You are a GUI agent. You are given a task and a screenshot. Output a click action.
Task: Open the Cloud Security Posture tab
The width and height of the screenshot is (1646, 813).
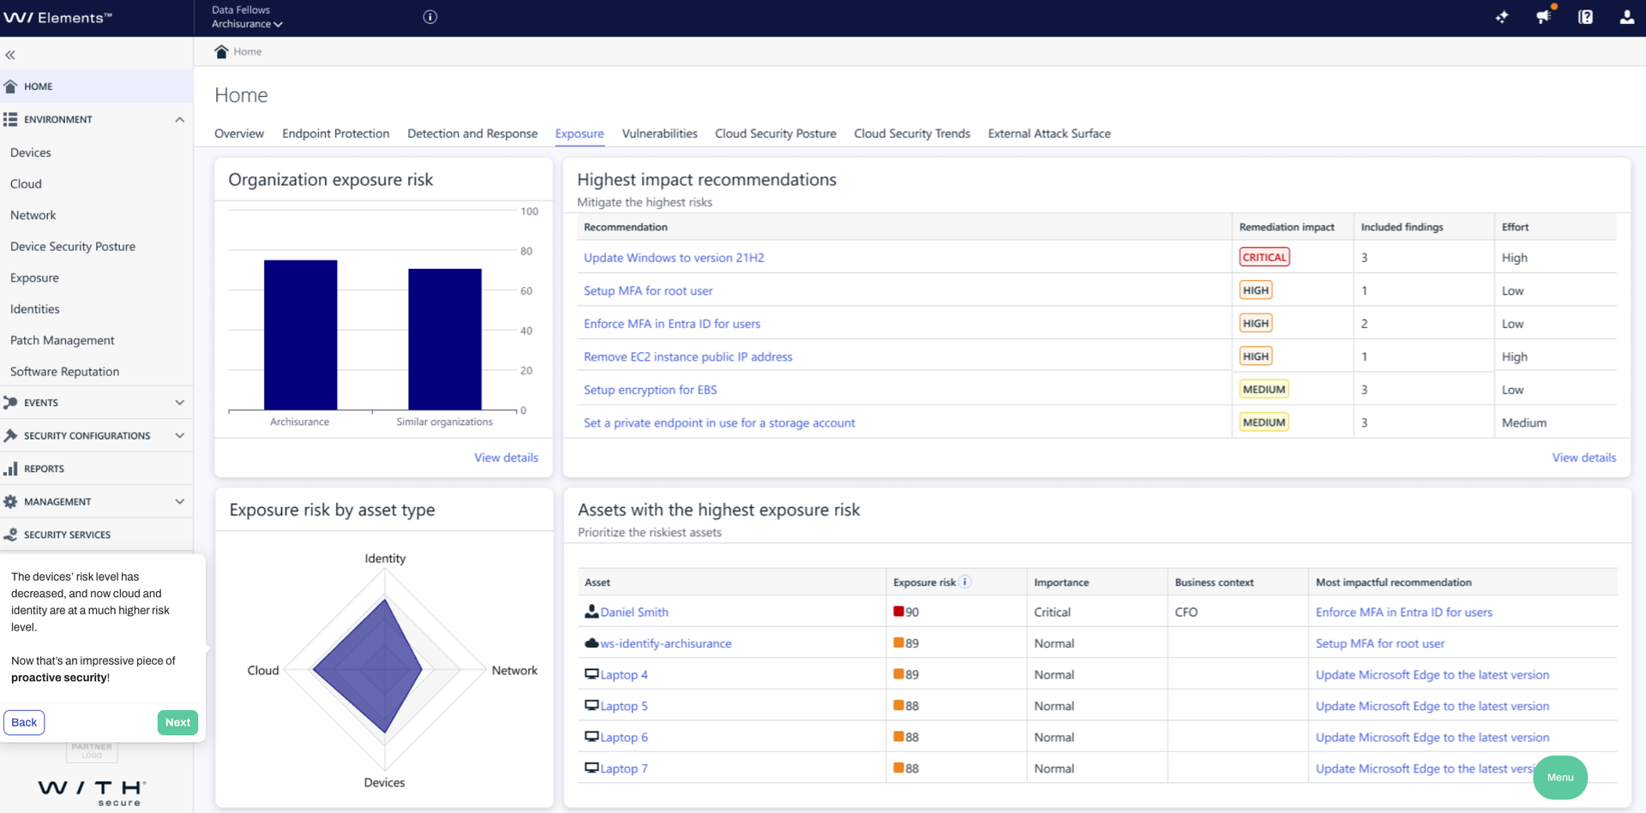pyautogui.click(x=775, y=134)
